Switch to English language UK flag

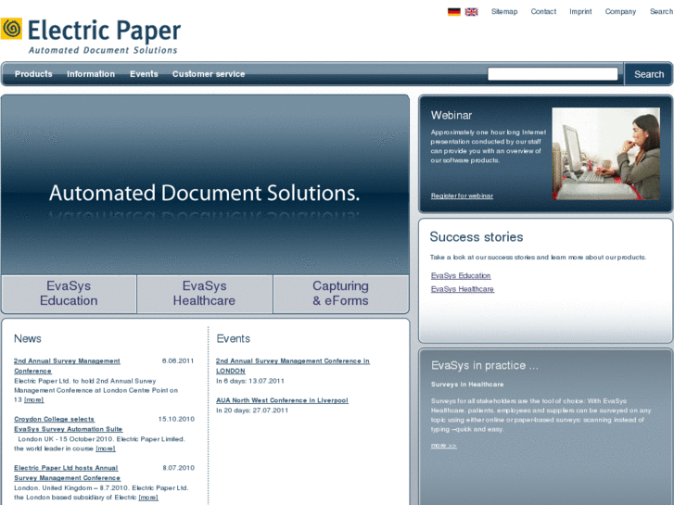coord(472,12)
